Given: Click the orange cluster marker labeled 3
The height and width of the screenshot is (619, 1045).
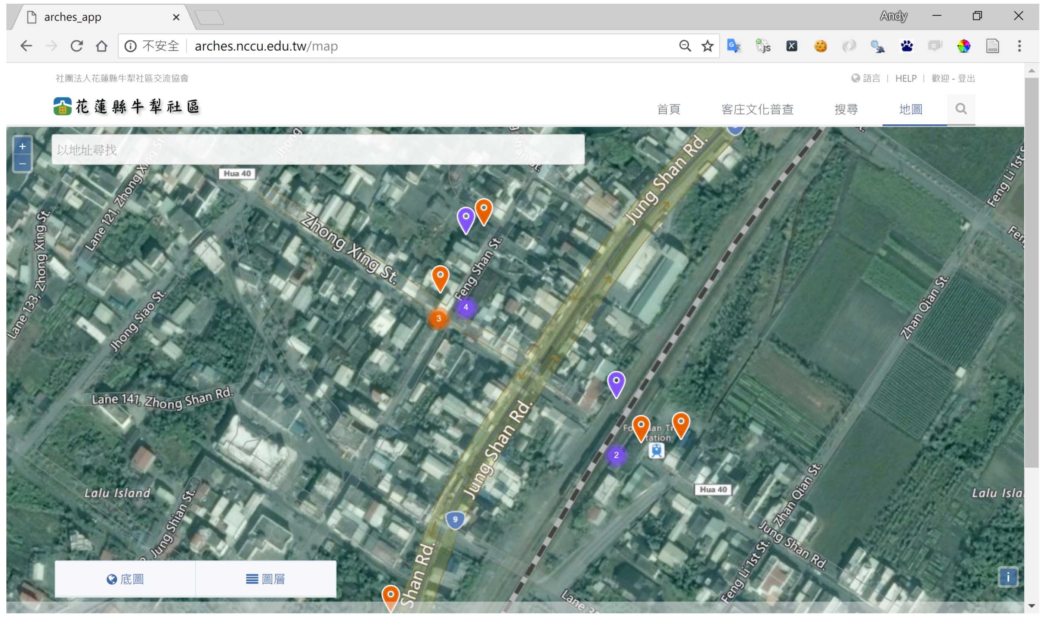Looking at the screenshot, I should coord(438,319).
